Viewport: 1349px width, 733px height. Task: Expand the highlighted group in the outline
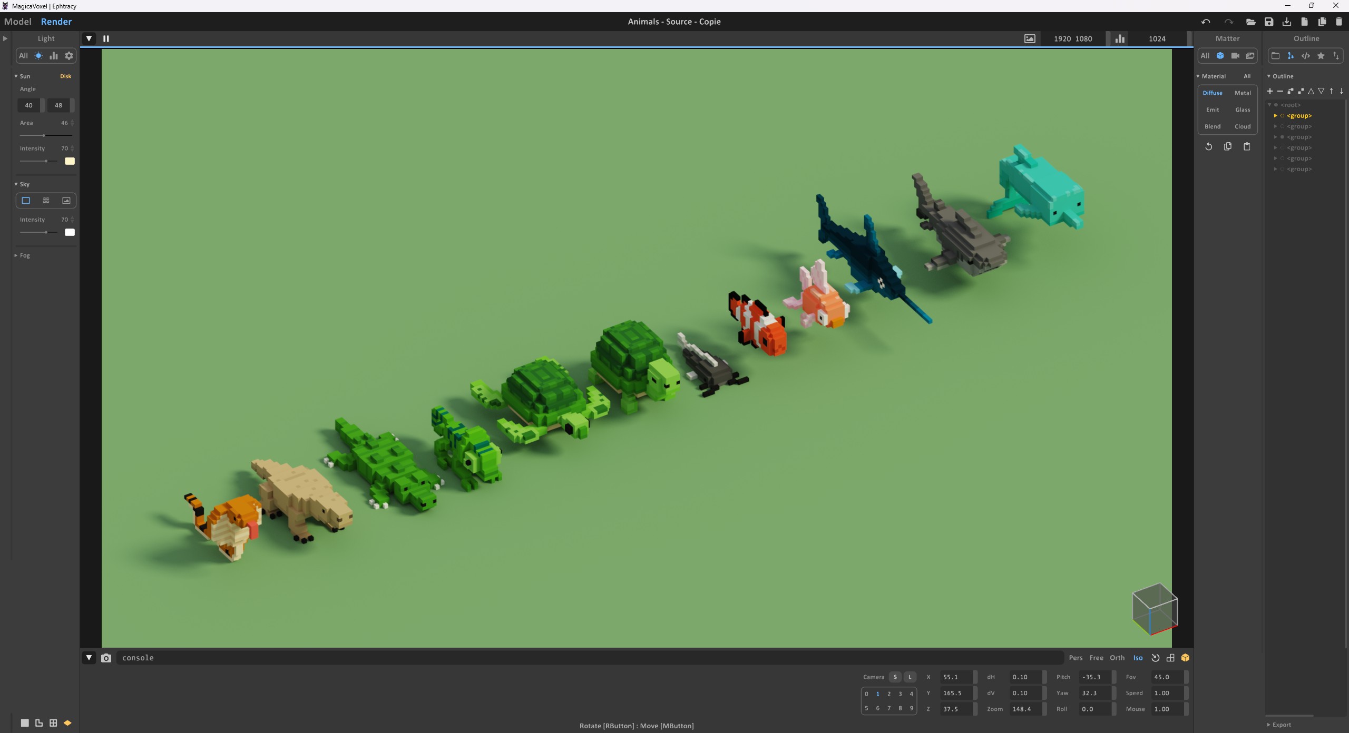[1275, 116]
